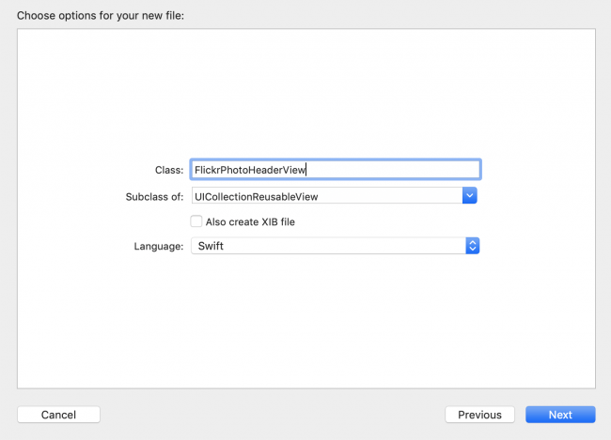Click the UICollectionReusableView text in Subclass field

click(257, 195)
